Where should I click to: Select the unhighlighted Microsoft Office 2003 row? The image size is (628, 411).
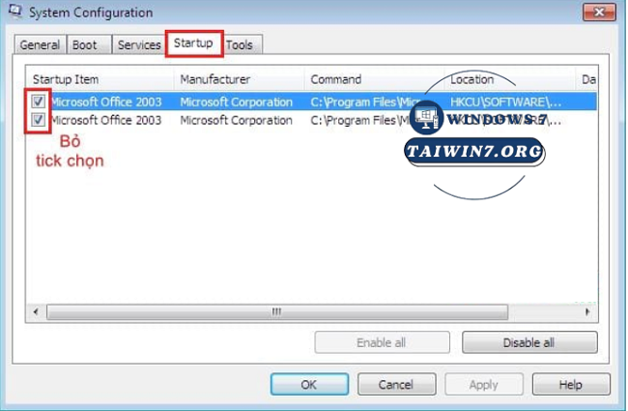coord(312,120)
